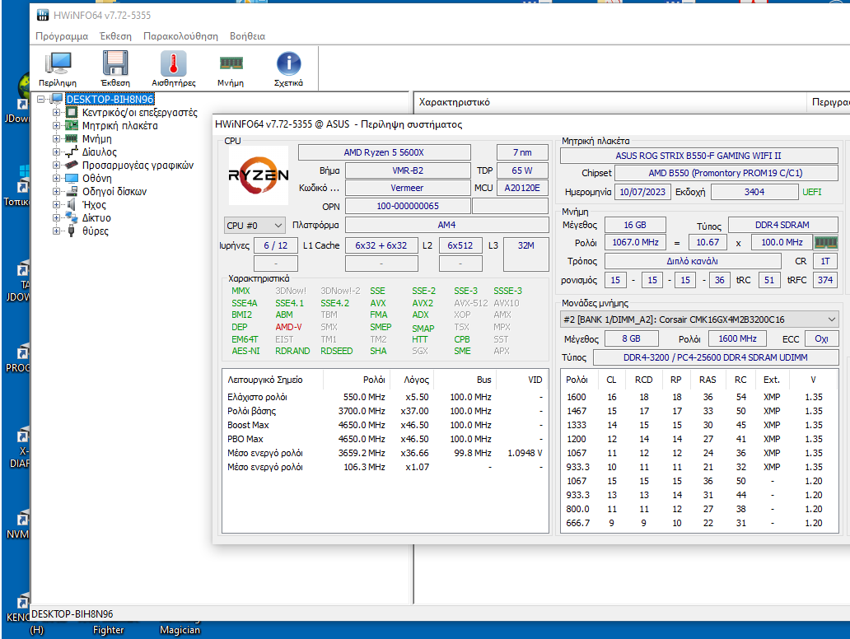Select the graphics adapter icon in tree
The width and height of the screenshot is (850, 639).
(x=72, y=165)
